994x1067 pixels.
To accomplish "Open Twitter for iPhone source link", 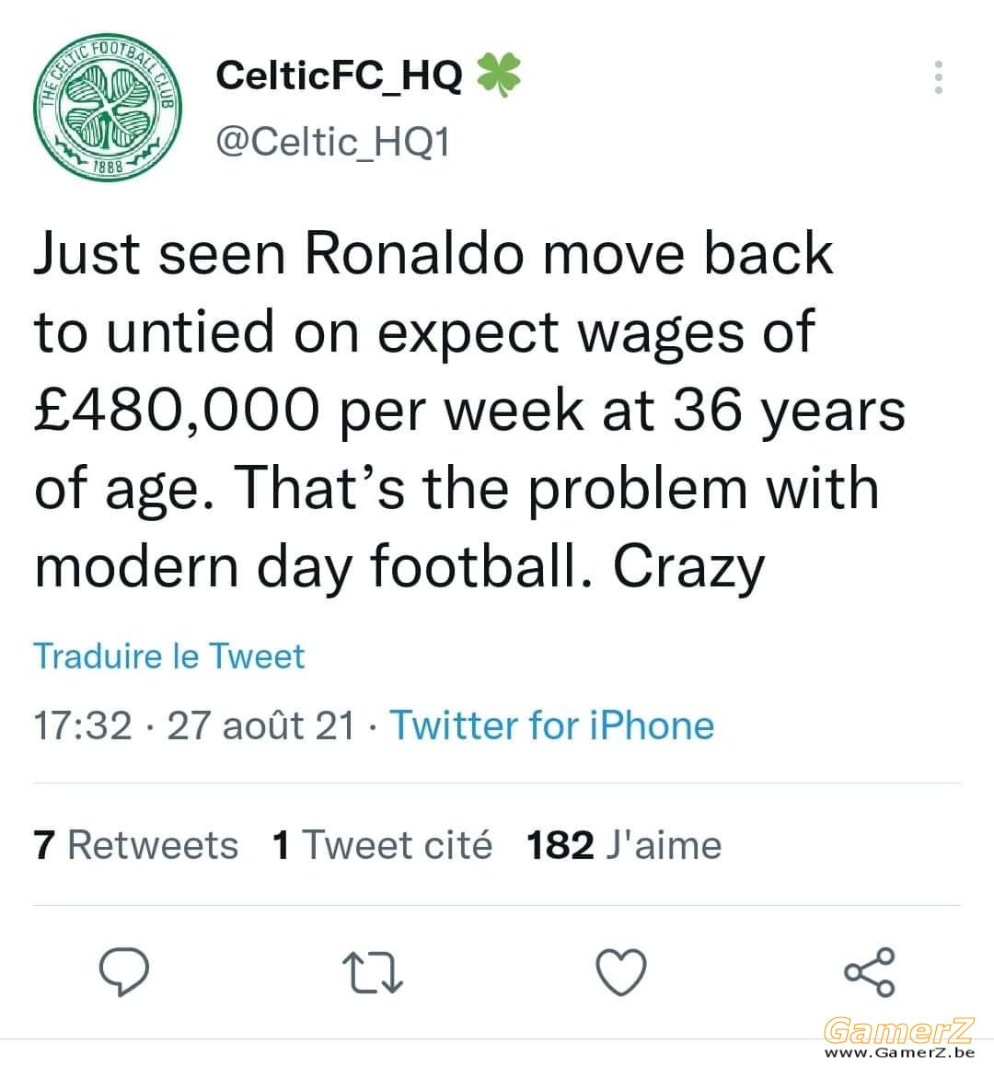I will pos(552,725).
